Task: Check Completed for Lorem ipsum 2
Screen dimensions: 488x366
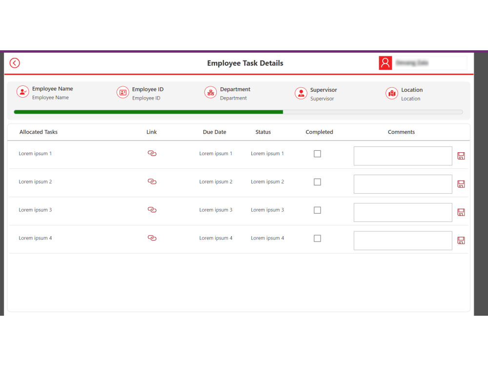Action: tap(317, 182)
